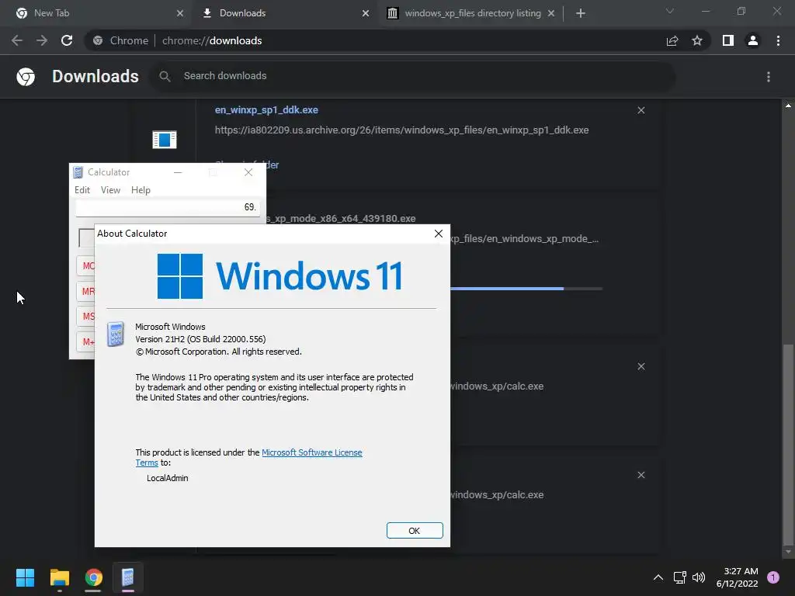Click the Chrome taskbar icon
This screenshot has height=596, width=795.
coord(93,577)
